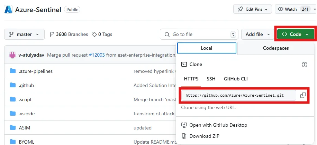The image size is (317, 145).
Task: Select the SSH clone tab
Action: (x=211, y=79)
